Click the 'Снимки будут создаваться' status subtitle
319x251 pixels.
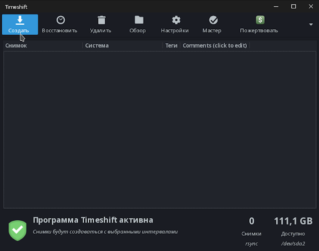click(105, 232)
